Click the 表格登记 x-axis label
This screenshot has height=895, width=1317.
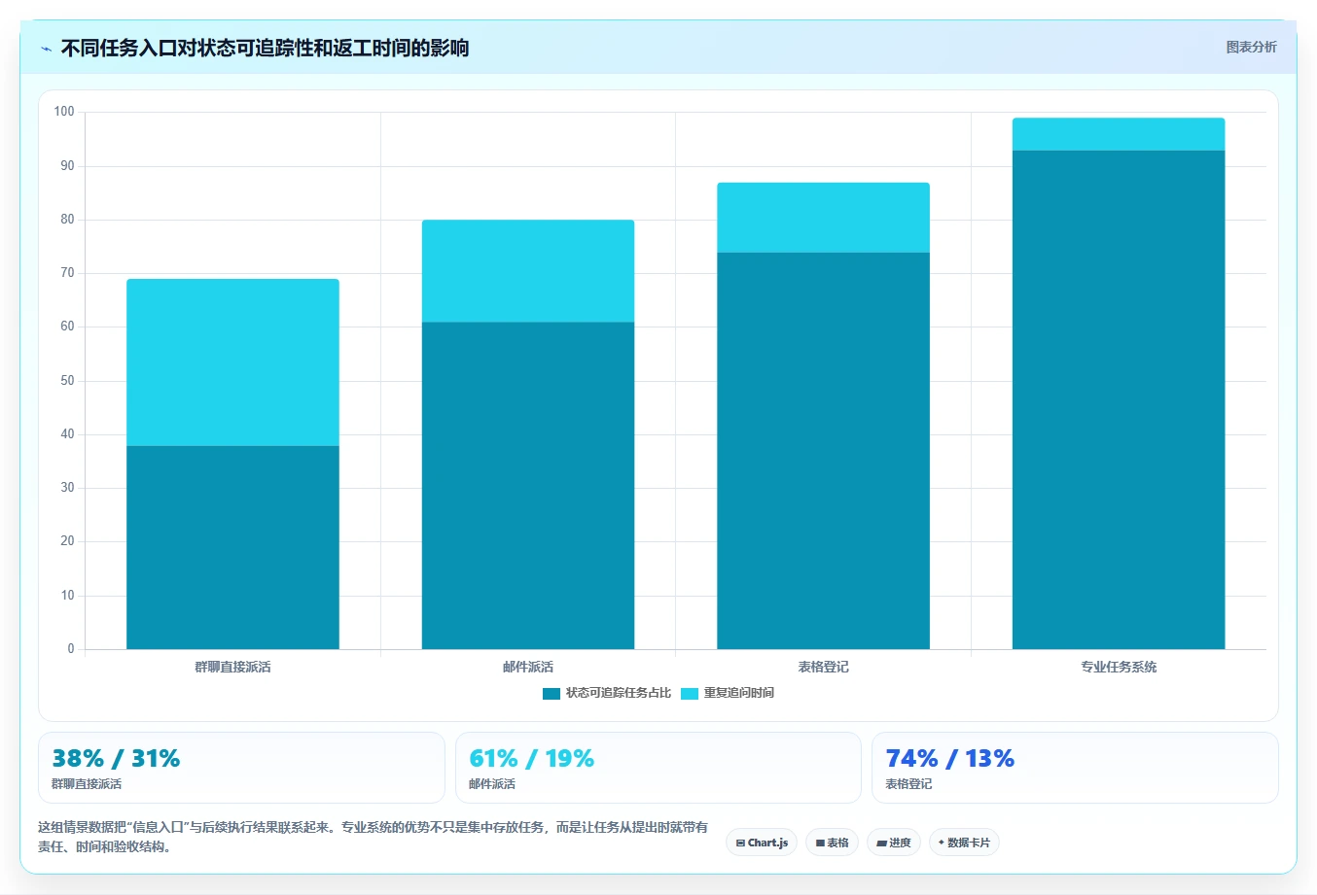pyautogui.click(x=823, y=667)
